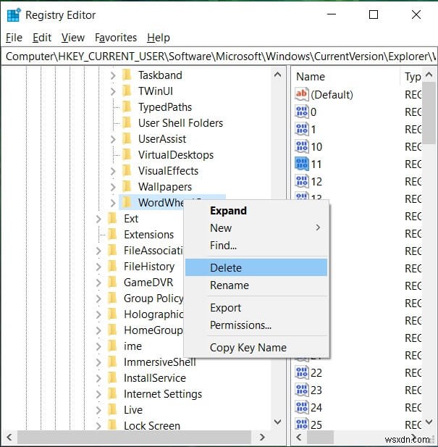
Task: Click the values pane horizontal scroll left arrow
Action: 298,437
